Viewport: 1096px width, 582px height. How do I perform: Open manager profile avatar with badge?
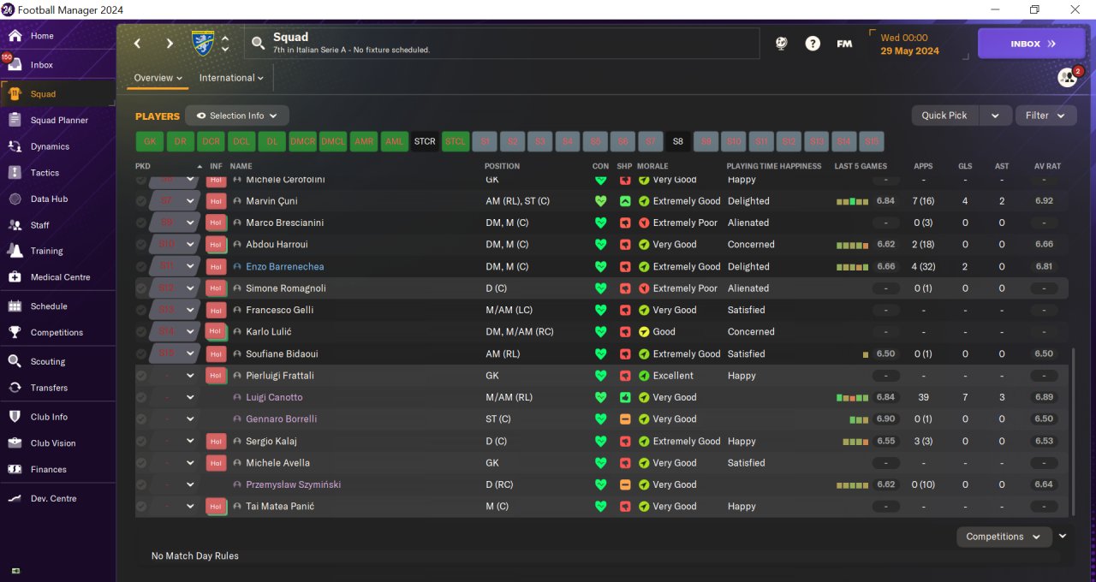click(x=1068, y=77)
